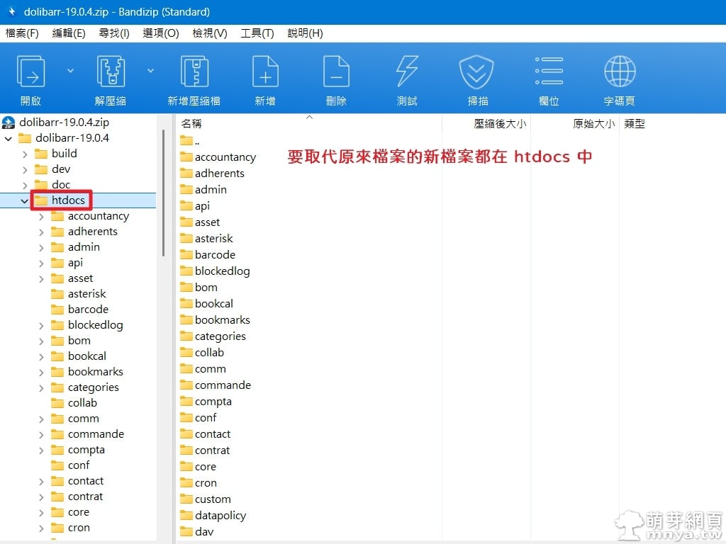The height and width of the screenshot is (544, 726).
Task: Collapse the htdocs folder tree node
Action: coord(25,200)
